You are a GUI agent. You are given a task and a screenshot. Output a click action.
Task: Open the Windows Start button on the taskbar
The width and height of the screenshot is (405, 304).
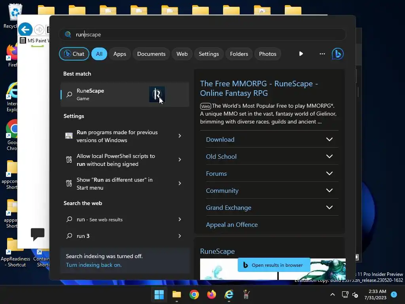tap(159, 294)
